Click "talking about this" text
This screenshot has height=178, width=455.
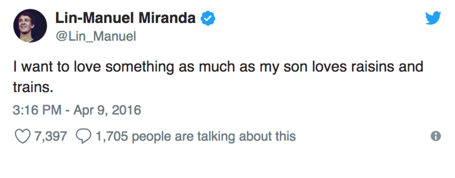tap(247, 137)
